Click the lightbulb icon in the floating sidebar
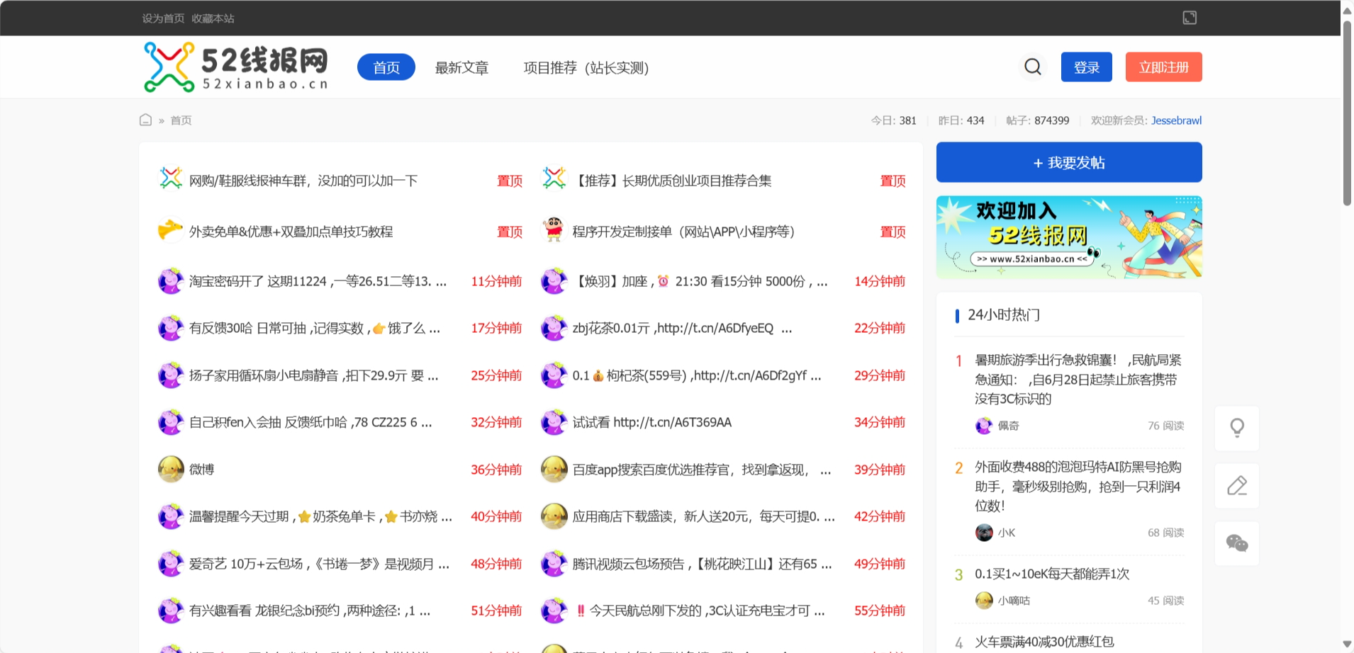Screen dimensions: 1354x653 click(x=1236, y=428)
